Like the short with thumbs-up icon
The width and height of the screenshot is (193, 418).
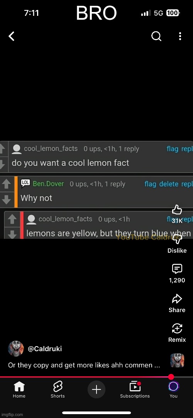pos(177,210)
